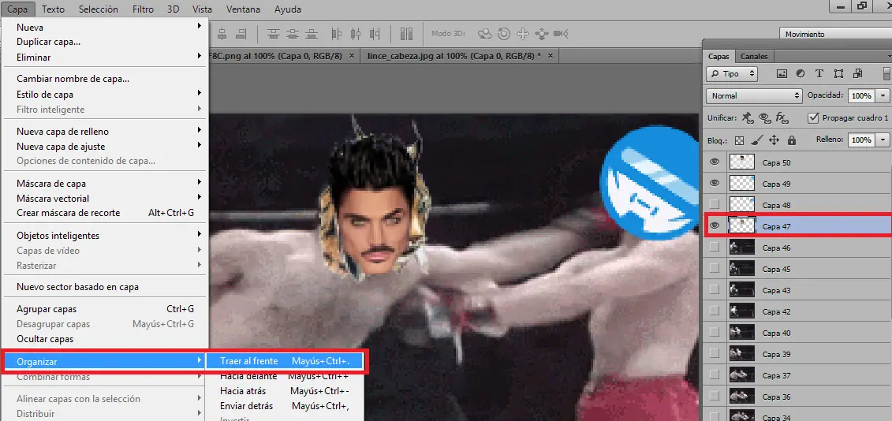Click the distribute top edges icon
This screenshot has width=892, height=421.
[x=273, y=34]
